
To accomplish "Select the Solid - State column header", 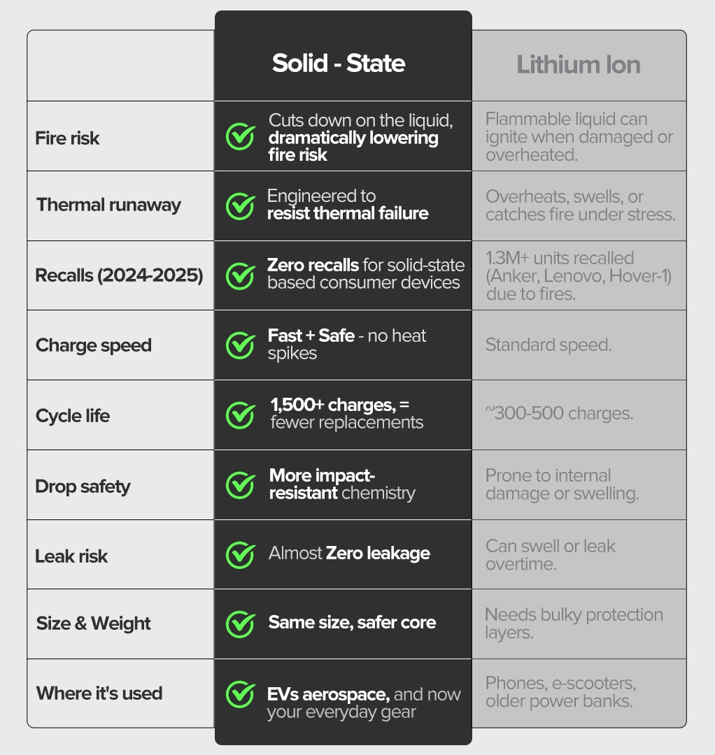I will [339, 64].
